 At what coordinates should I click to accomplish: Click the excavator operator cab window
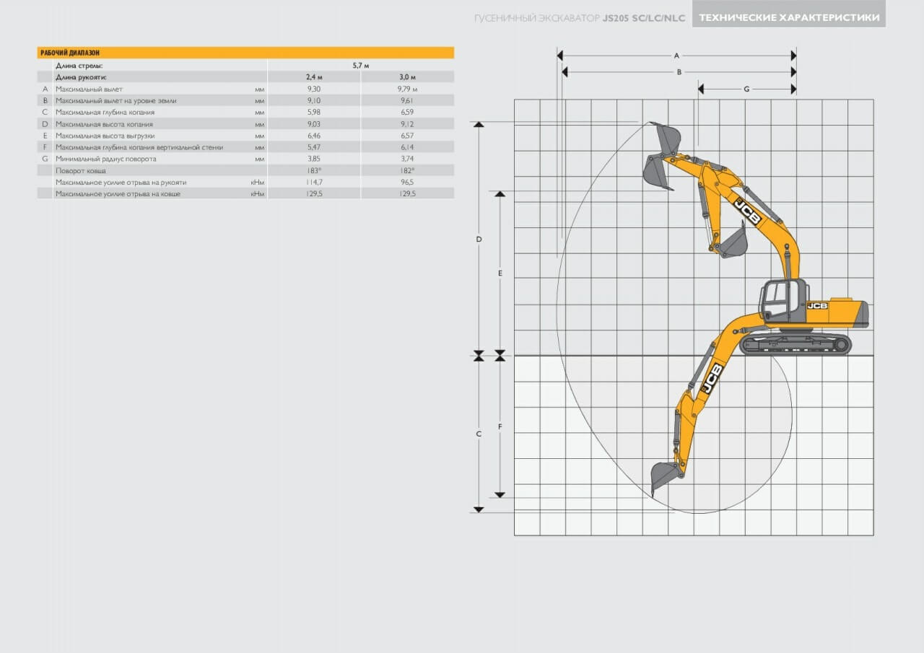coord(777,299)
